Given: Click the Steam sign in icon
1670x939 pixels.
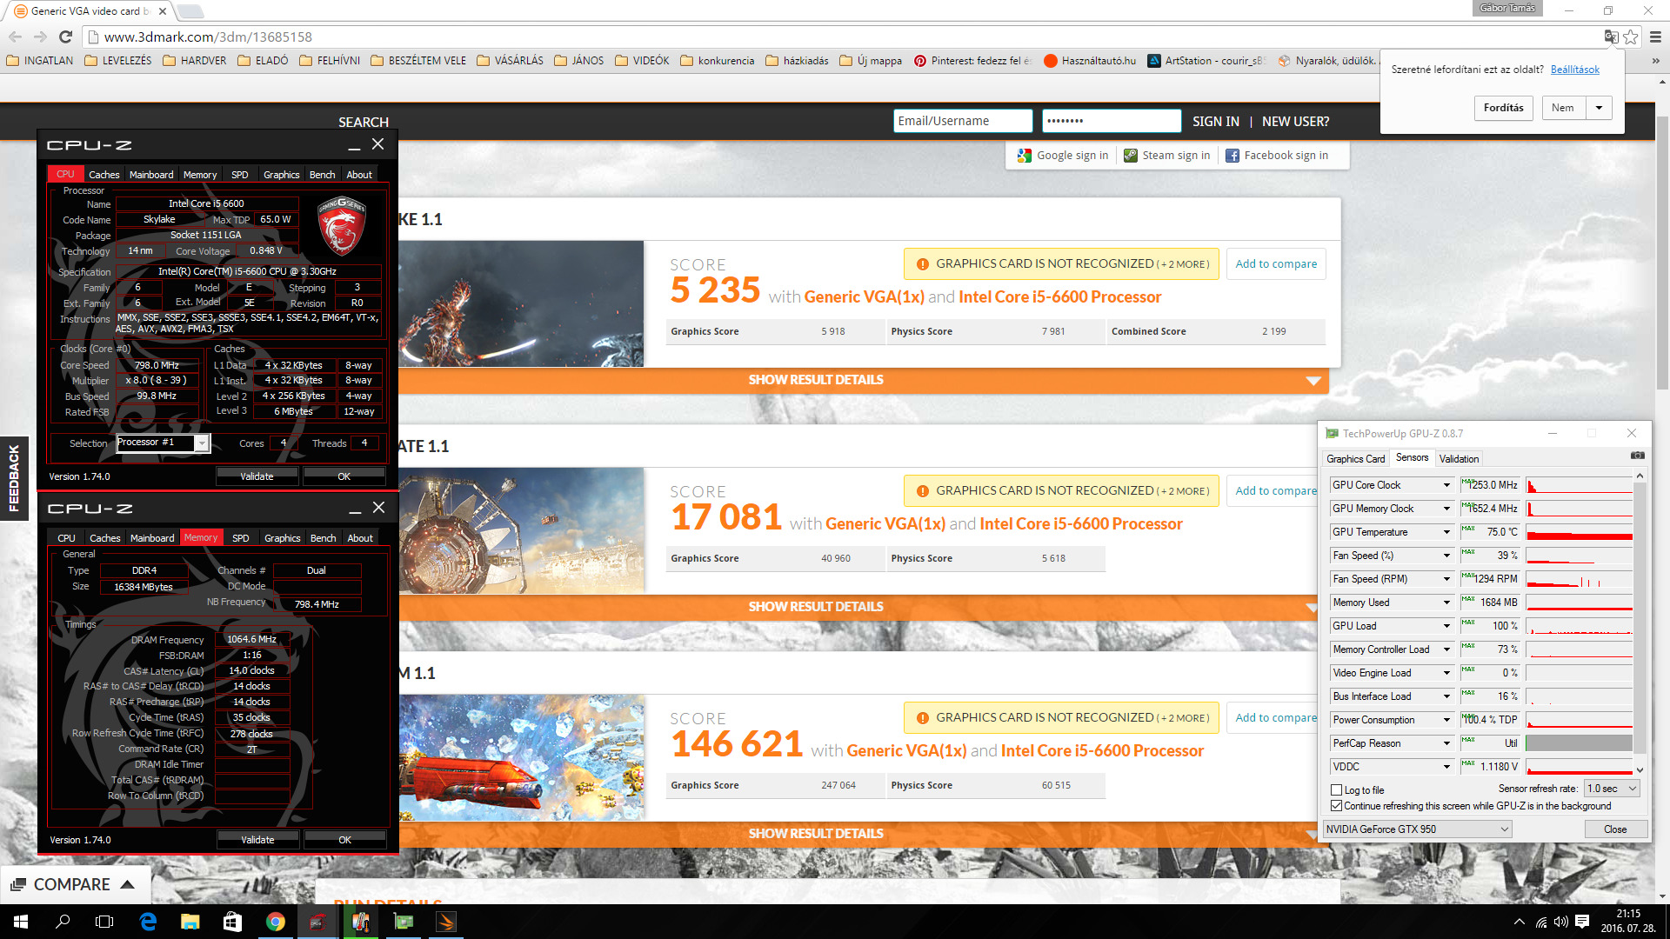Looking at the screenshot, I should pyautogui.click(x=1130, y=156).
